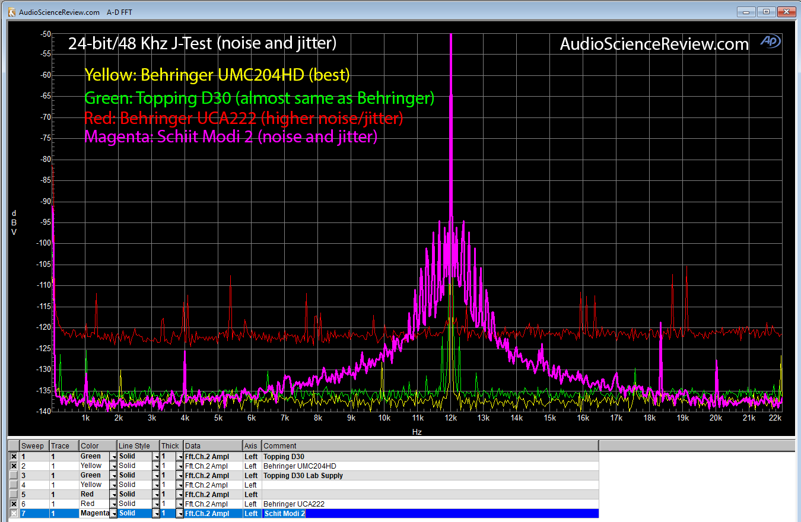Viewport: 801px width, 522px height.
Task: Click the Thick column header
Action: point(172,446)
